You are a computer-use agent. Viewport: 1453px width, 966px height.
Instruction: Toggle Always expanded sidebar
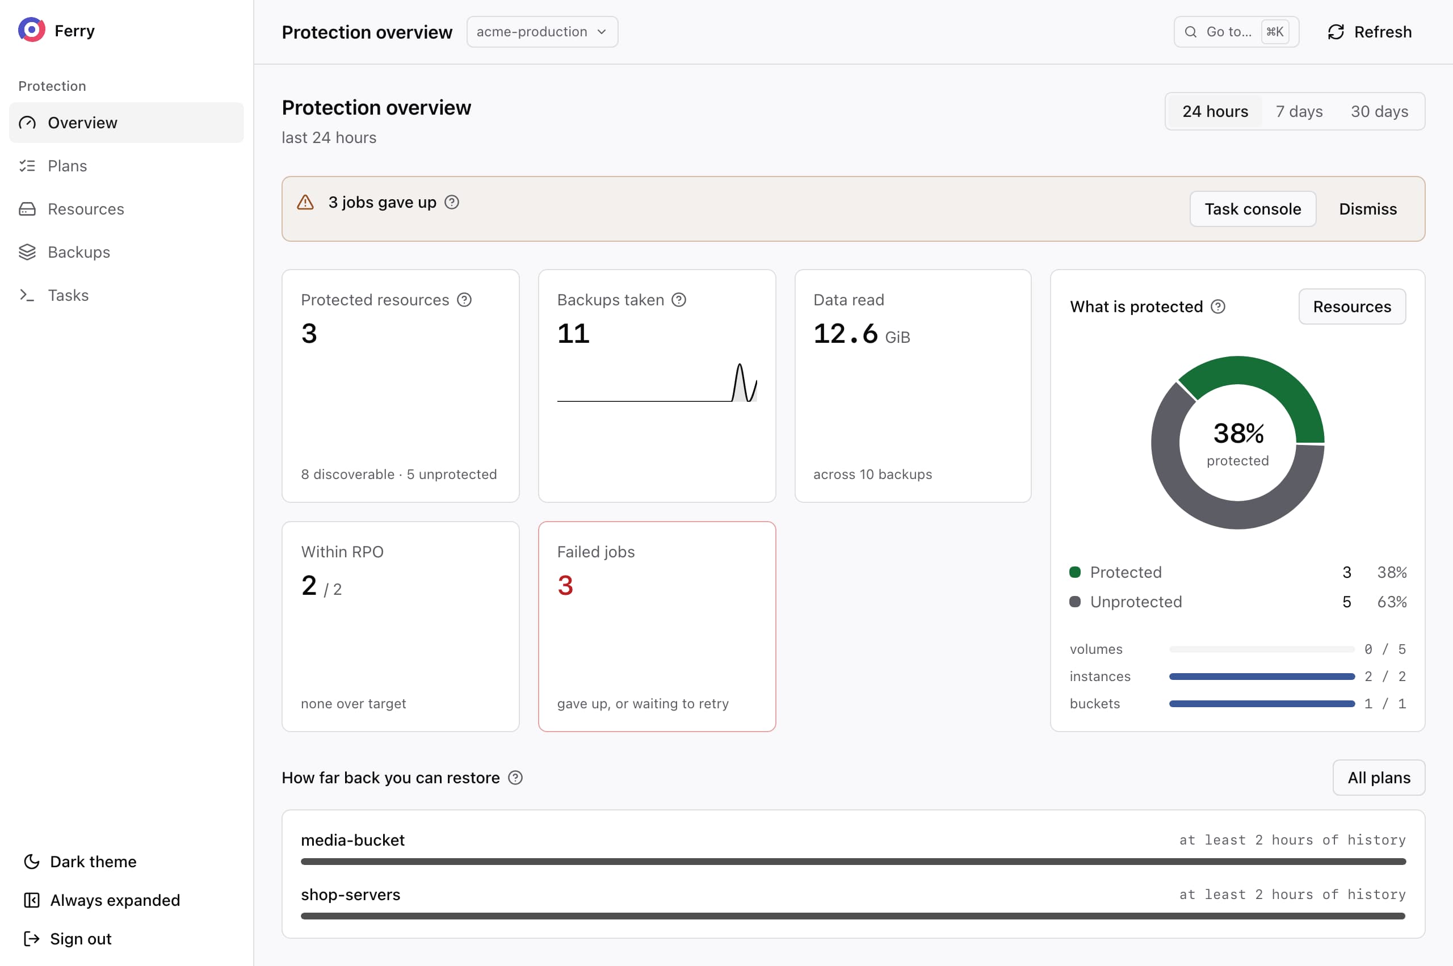click(x=102, y=900)
